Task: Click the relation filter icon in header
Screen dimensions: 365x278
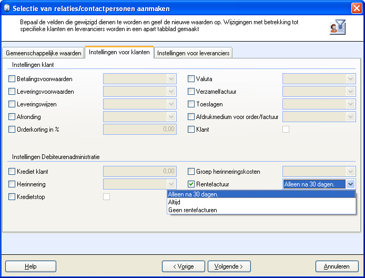Action: pyautogui.click(x=338, y=27)
